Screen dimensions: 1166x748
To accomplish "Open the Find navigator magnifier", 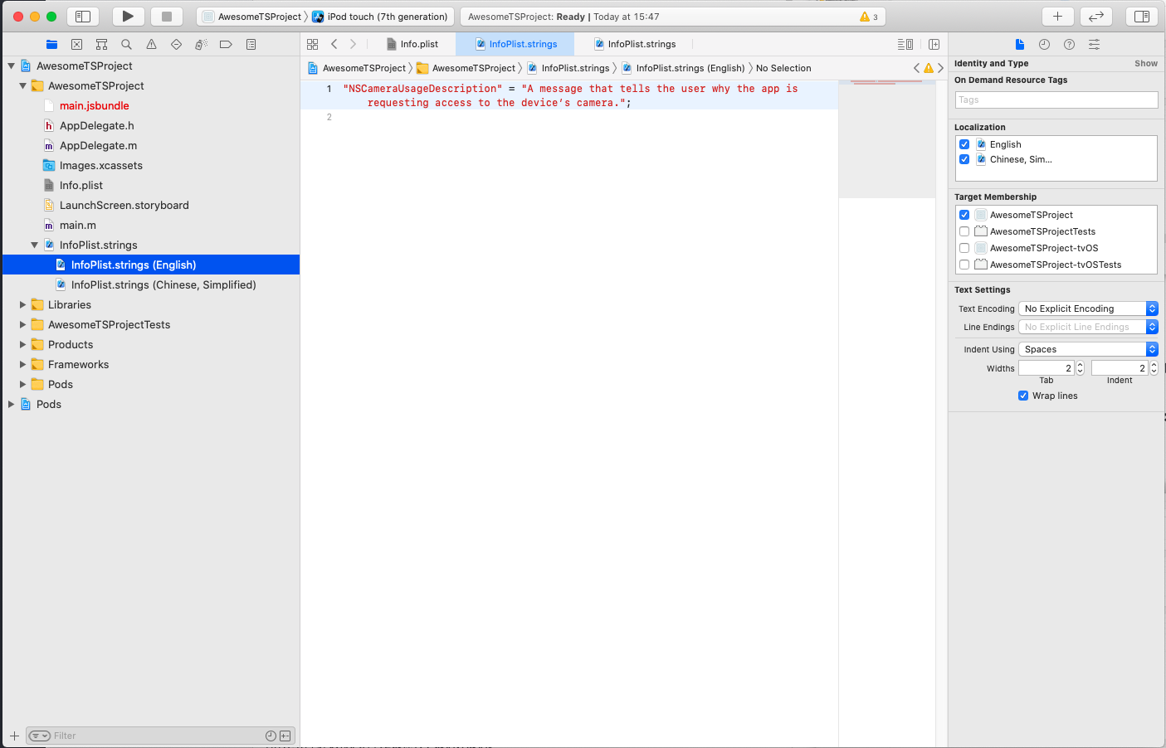I will pyautogui.click(x=126, y=44).
